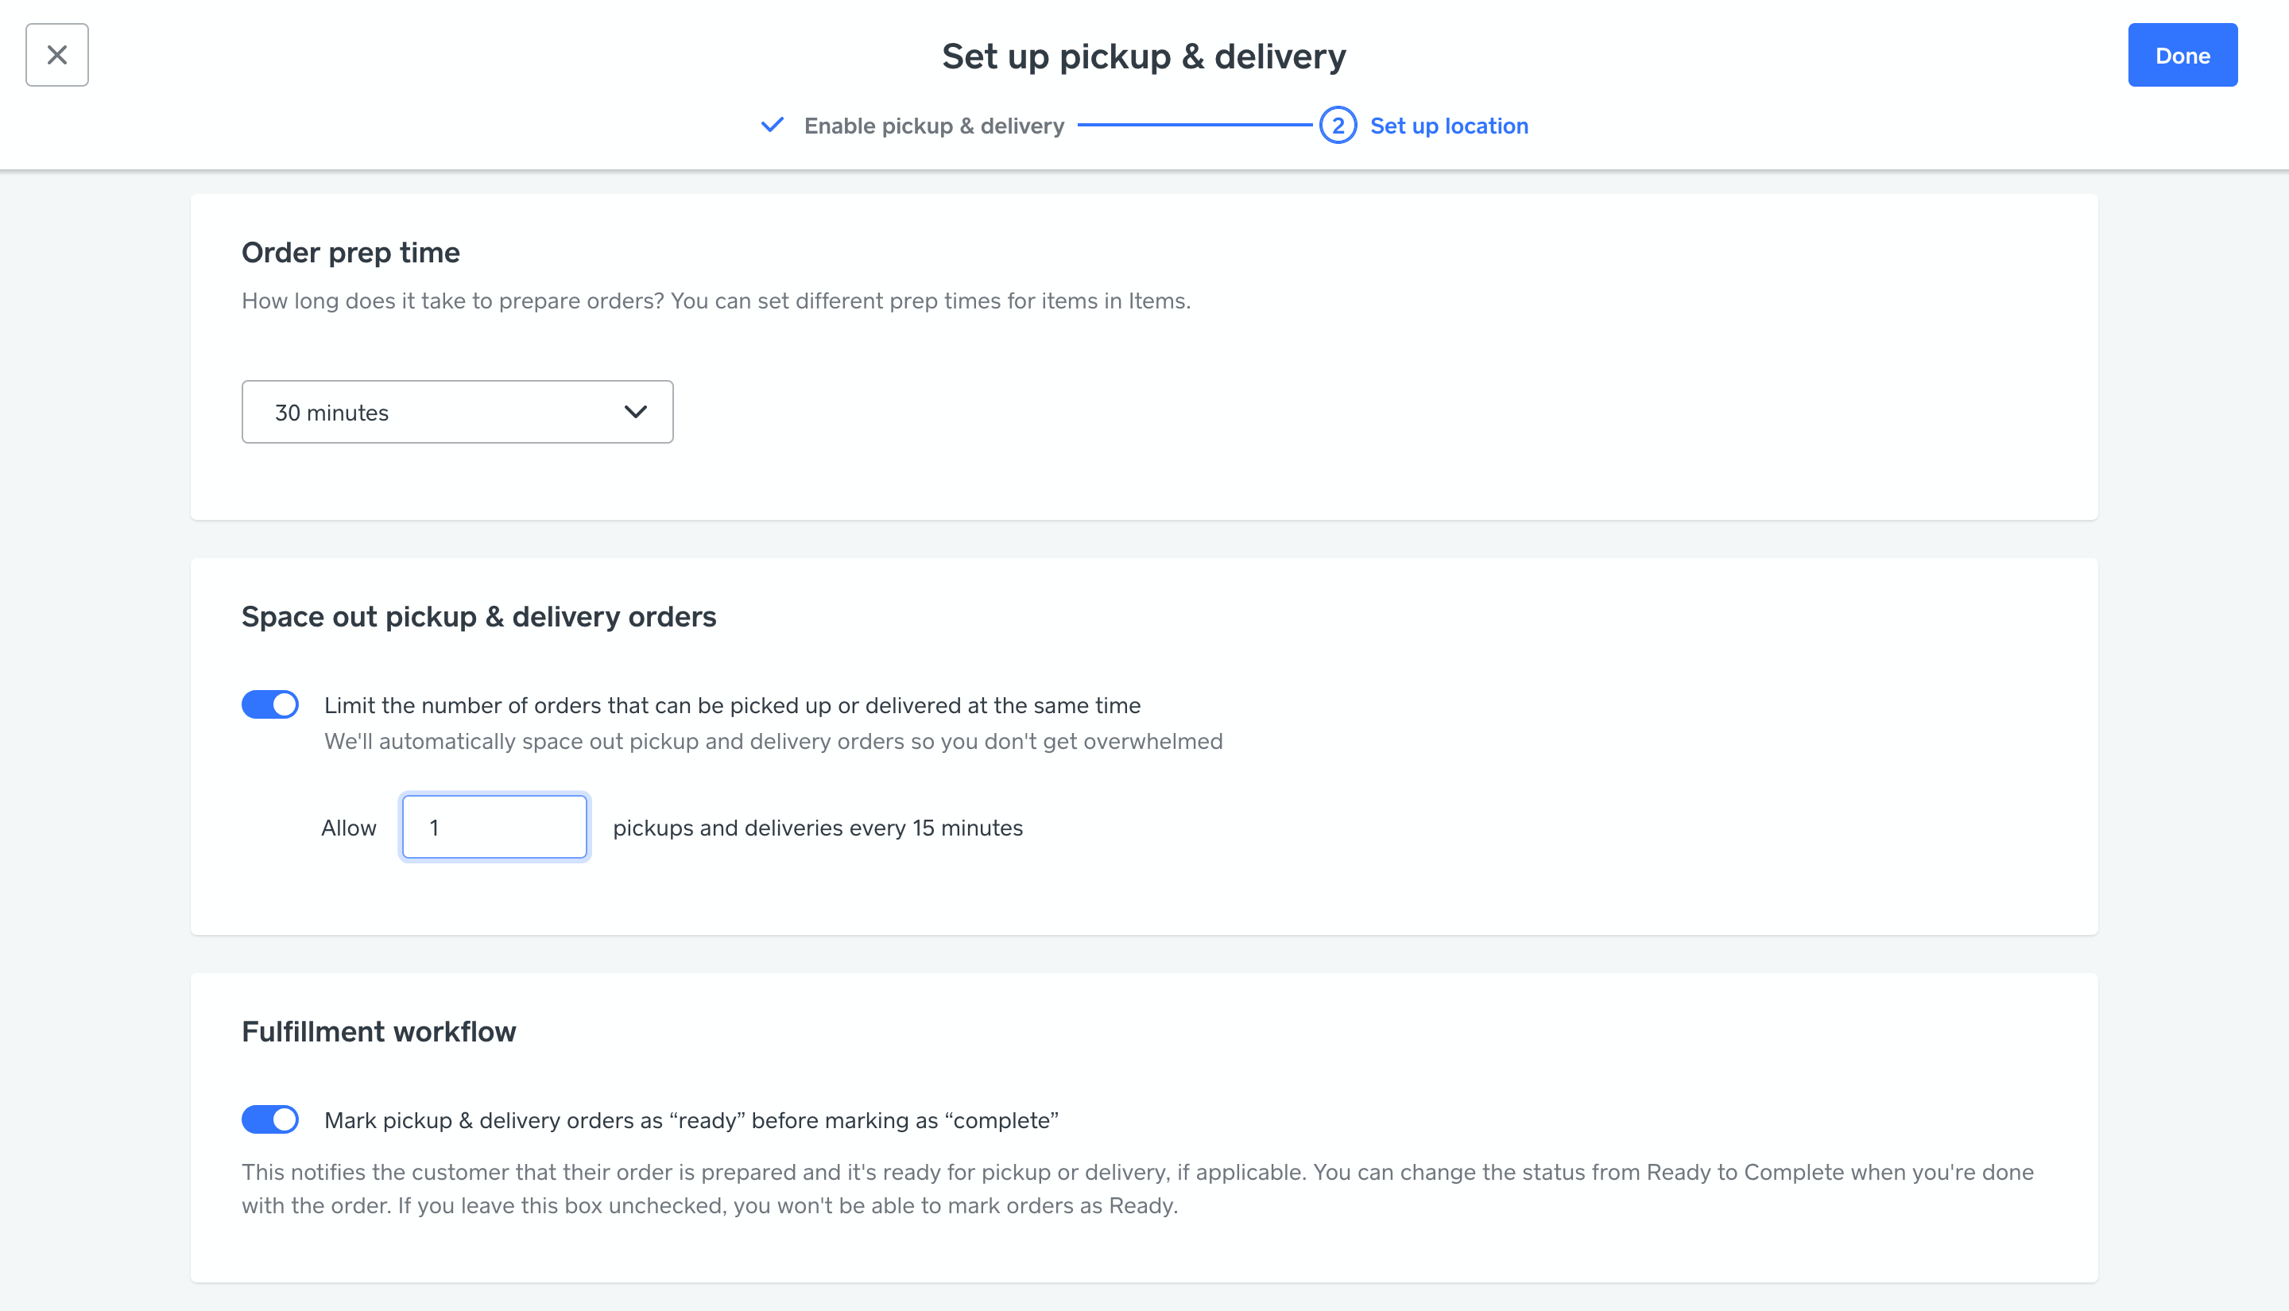Click the Order prep time heading
The width and height of the screenshot is (2289, 1311).
tap(351, 253)
